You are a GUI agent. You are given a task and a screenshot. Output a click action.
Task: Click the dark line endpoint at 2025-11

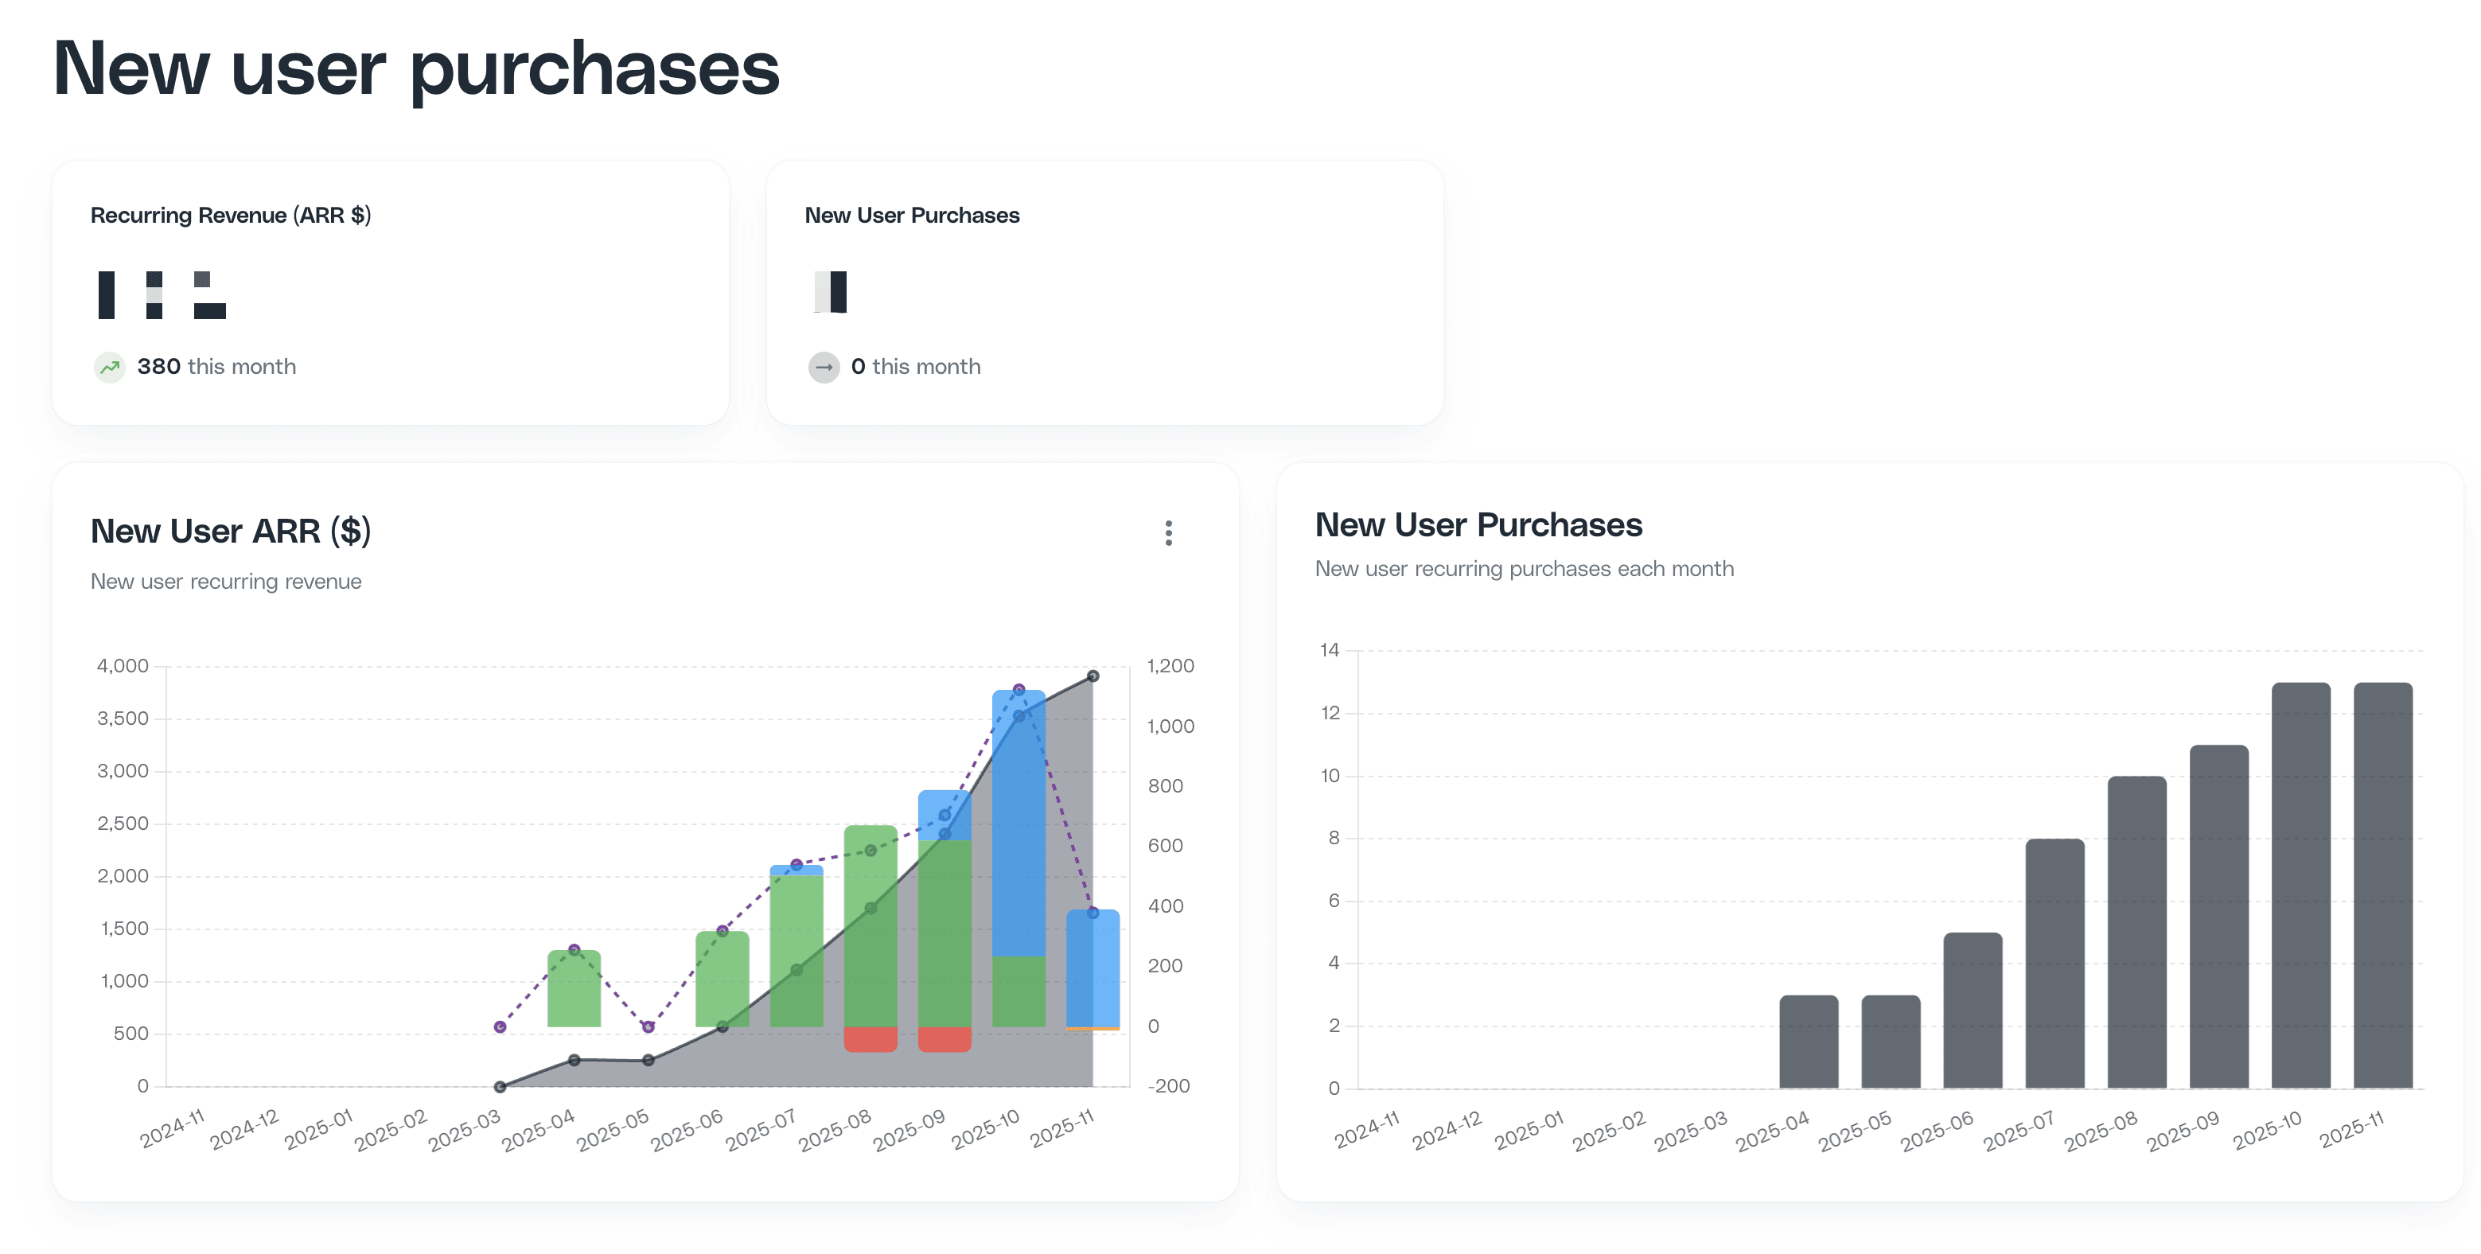click(1093, 676)
